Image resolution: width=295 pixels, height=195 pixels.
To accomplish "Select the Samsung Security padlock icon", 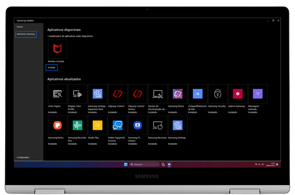I will (x=218, y=94).
